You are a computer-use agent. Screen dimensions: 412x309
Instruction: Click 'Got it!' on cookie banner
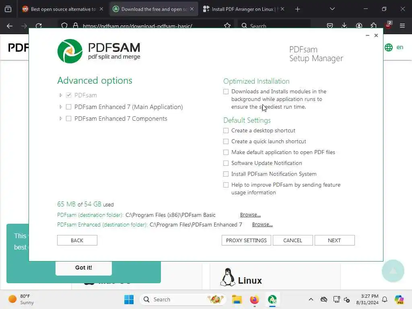click(84, 268)
